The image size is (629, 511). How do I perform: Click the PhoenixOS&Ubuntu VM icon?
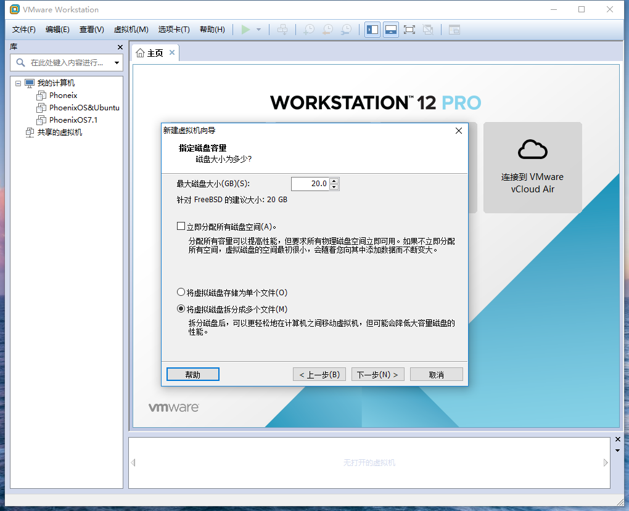pos(41,108)
